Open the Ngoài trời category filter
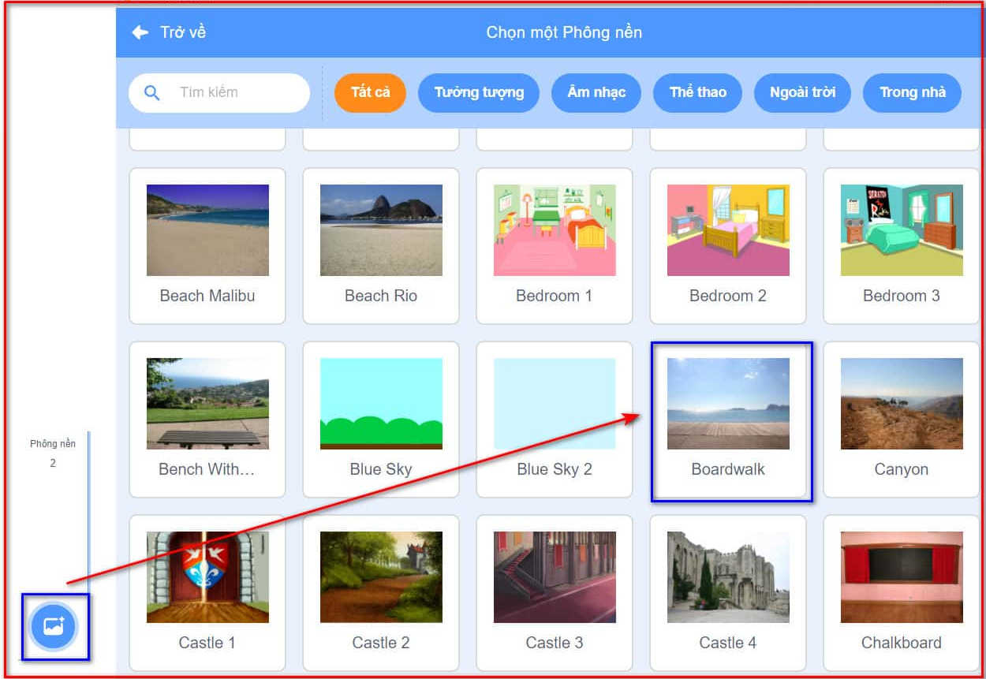The height and width of the screenshot is (679, 986). [x=802, y=93]
